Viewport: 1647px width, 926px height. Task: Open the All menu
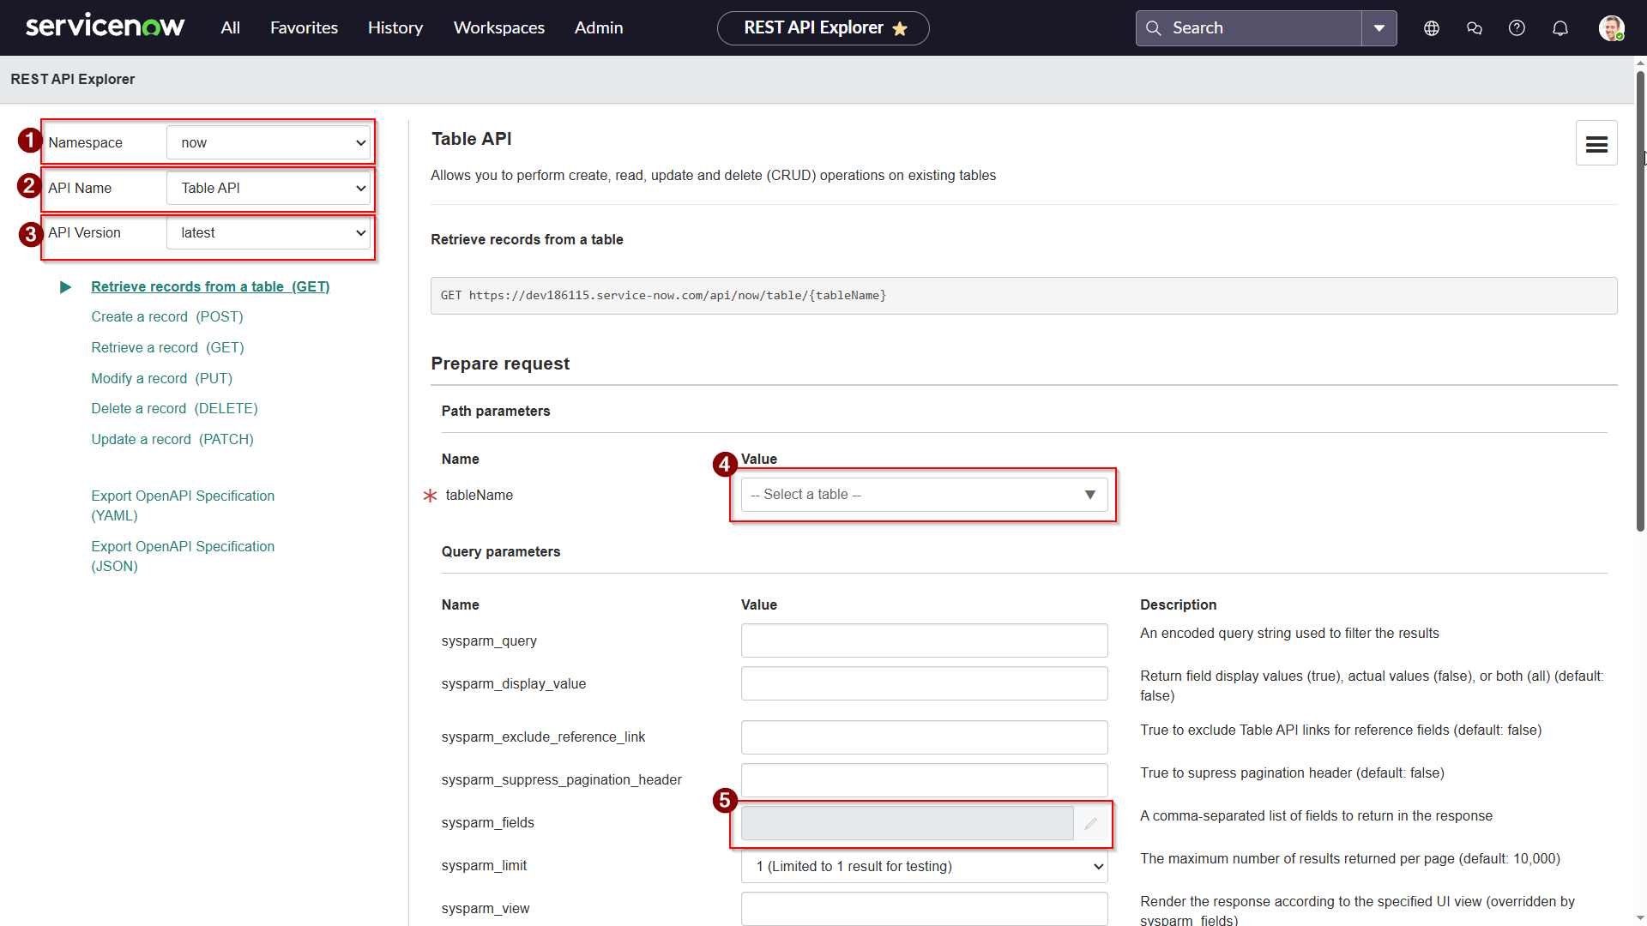coord(230,27)
